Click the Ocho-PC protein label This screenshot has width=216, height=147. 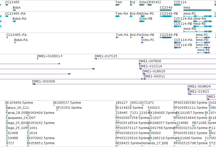[x=148, y=40]
